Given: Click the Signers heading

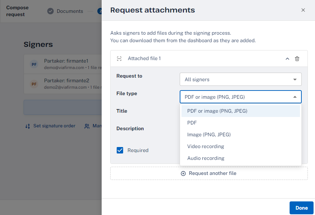Looking at the screenshot, I should coord(38,44).
